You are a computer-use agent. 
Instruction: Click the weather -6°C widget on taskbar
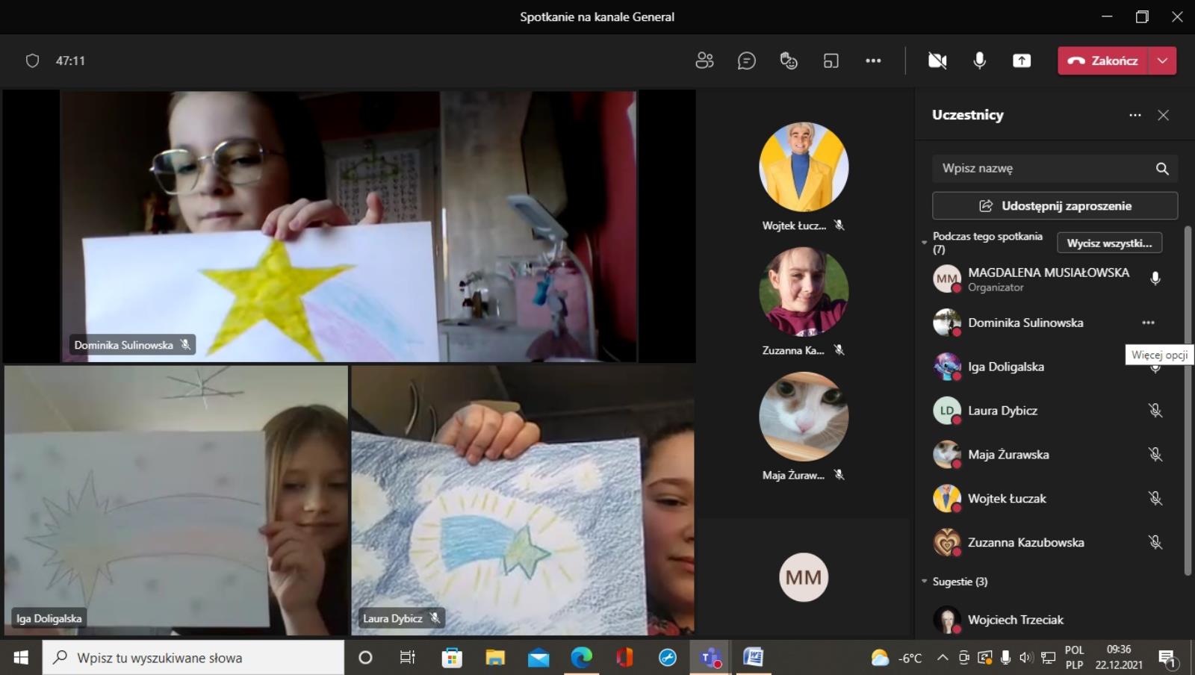click(x=896, y=658)
